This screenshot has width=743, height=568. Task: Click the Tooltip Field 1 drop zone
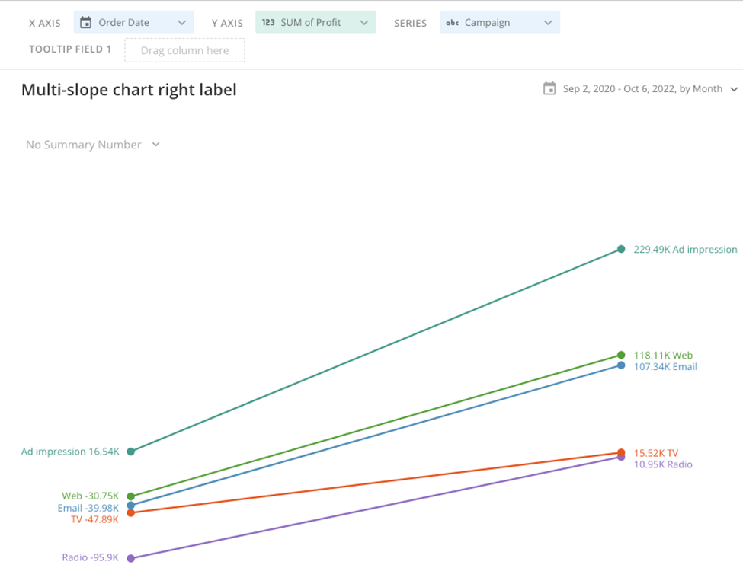click(184, 49)
